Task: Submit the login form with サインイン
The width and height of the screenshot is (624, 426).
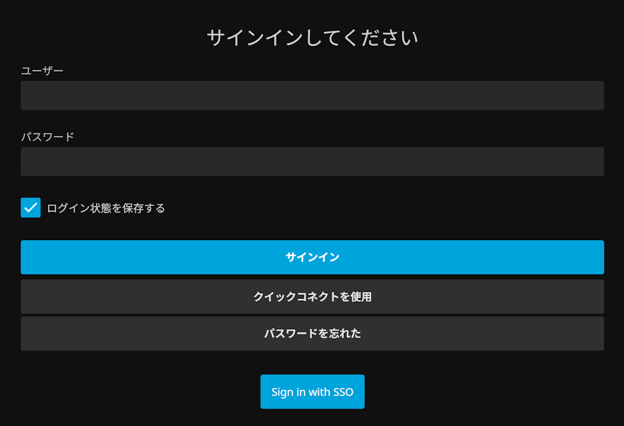Action: (x=312, y=258)
